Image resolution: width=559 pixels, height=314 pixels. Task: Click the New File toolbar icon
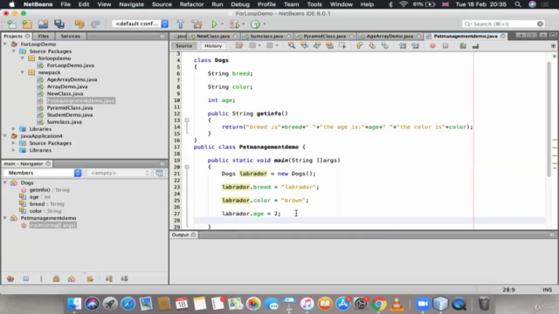11,24
